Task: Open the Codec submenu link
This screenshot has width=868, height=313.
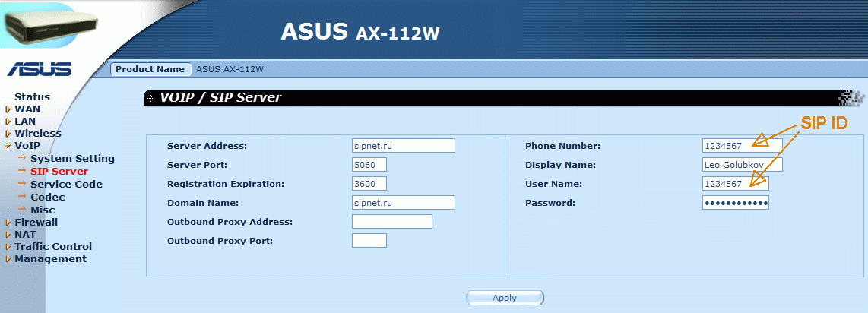Action: pyautogui.click(x=48, y=197)
